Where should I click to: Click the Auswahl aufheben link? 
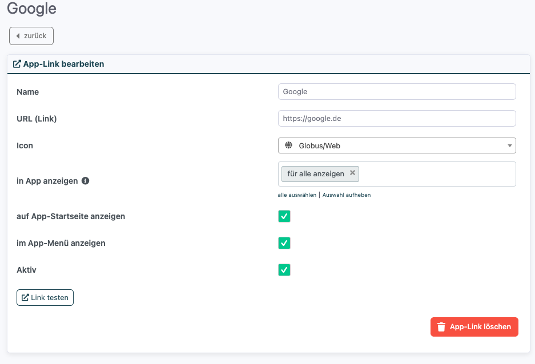pos(347,195)
